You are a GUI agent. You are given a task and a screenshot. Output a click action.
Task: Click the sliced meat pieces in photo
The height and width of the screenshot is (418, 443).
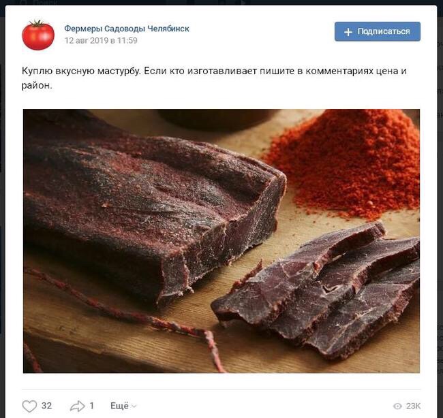[316, 291]
